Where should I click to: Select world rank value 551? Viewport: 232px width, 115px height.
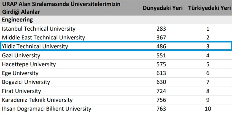pyautogui.click(x=161, y=55)
